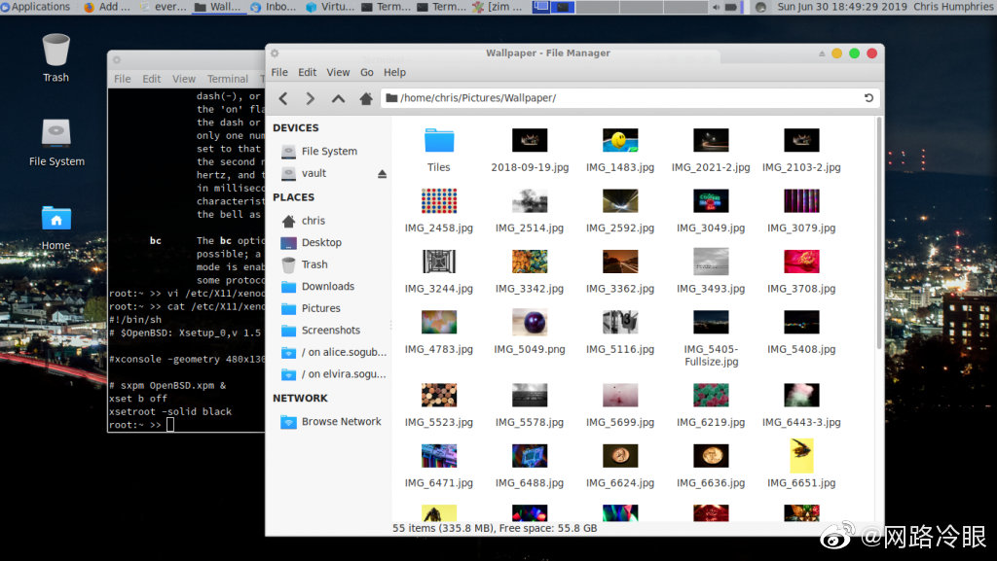Select Downloads in the Places sidebar
The width and height of the screenshot is (997, 561).
tap(327, 287)
